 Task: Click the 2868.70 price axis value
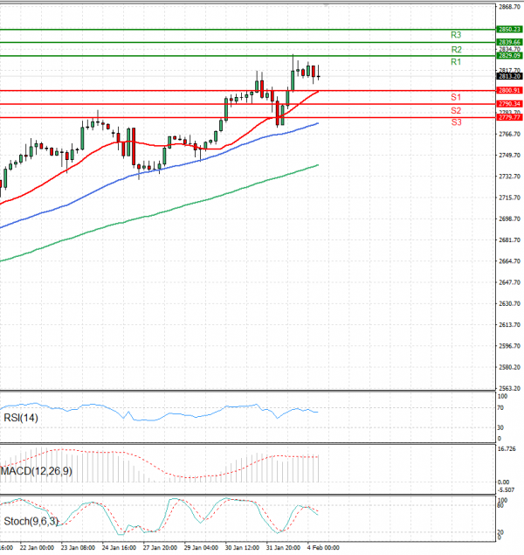point(509,7)
